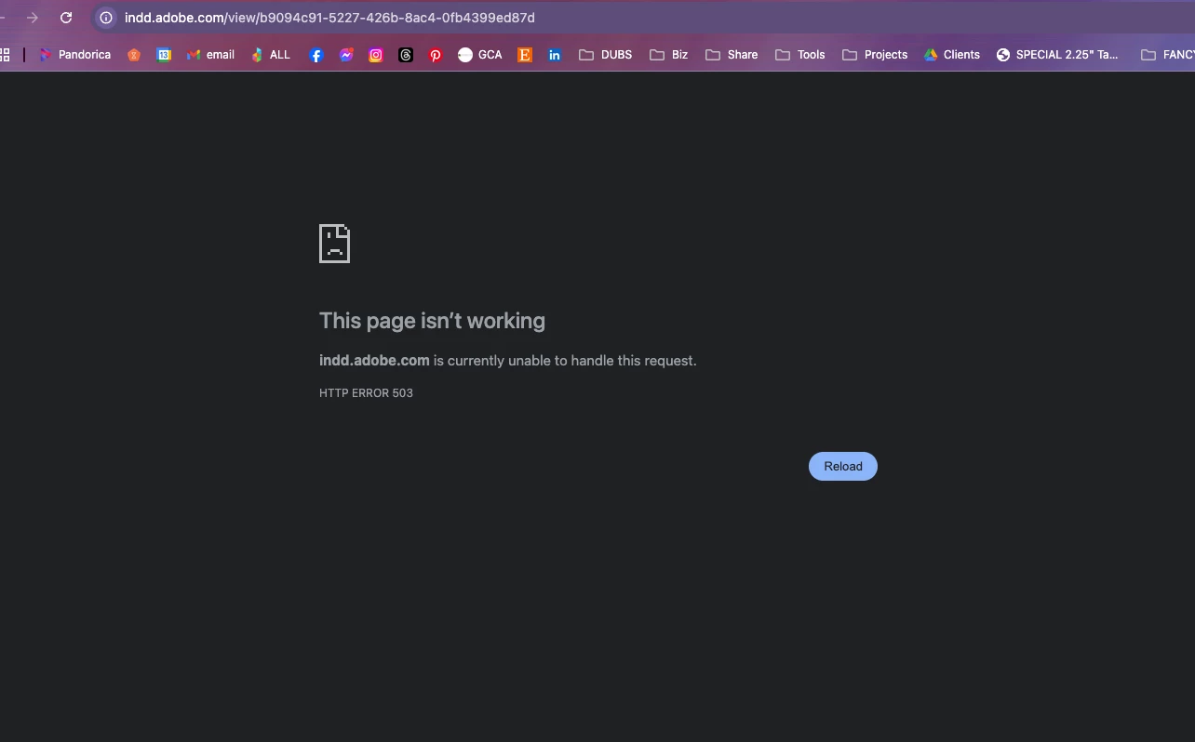1195x742 pixels.
Task: Click the HTTP ERROR 503 text
Action: 366,393
